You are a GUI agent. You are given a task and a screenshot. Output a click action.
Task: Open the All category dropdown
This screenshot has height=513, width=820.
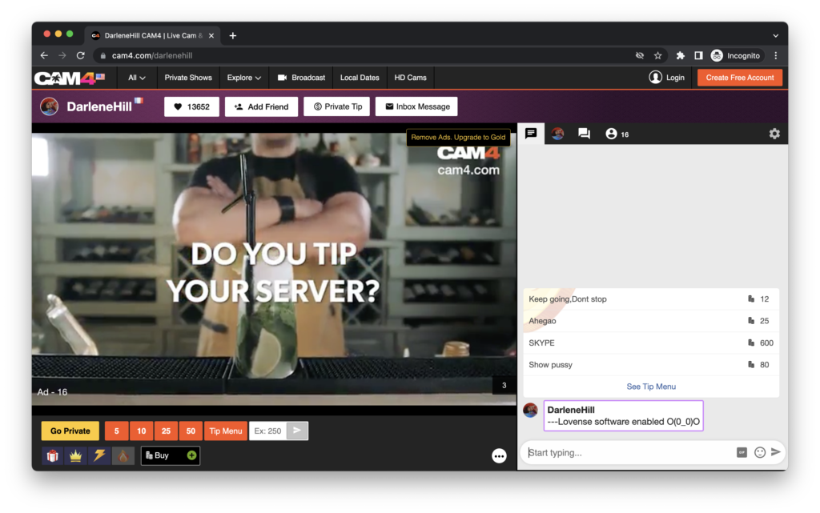(x=136, y=78)
